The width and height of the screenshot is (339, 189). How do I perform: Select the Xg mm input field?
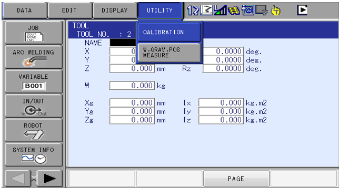point(132,102)
